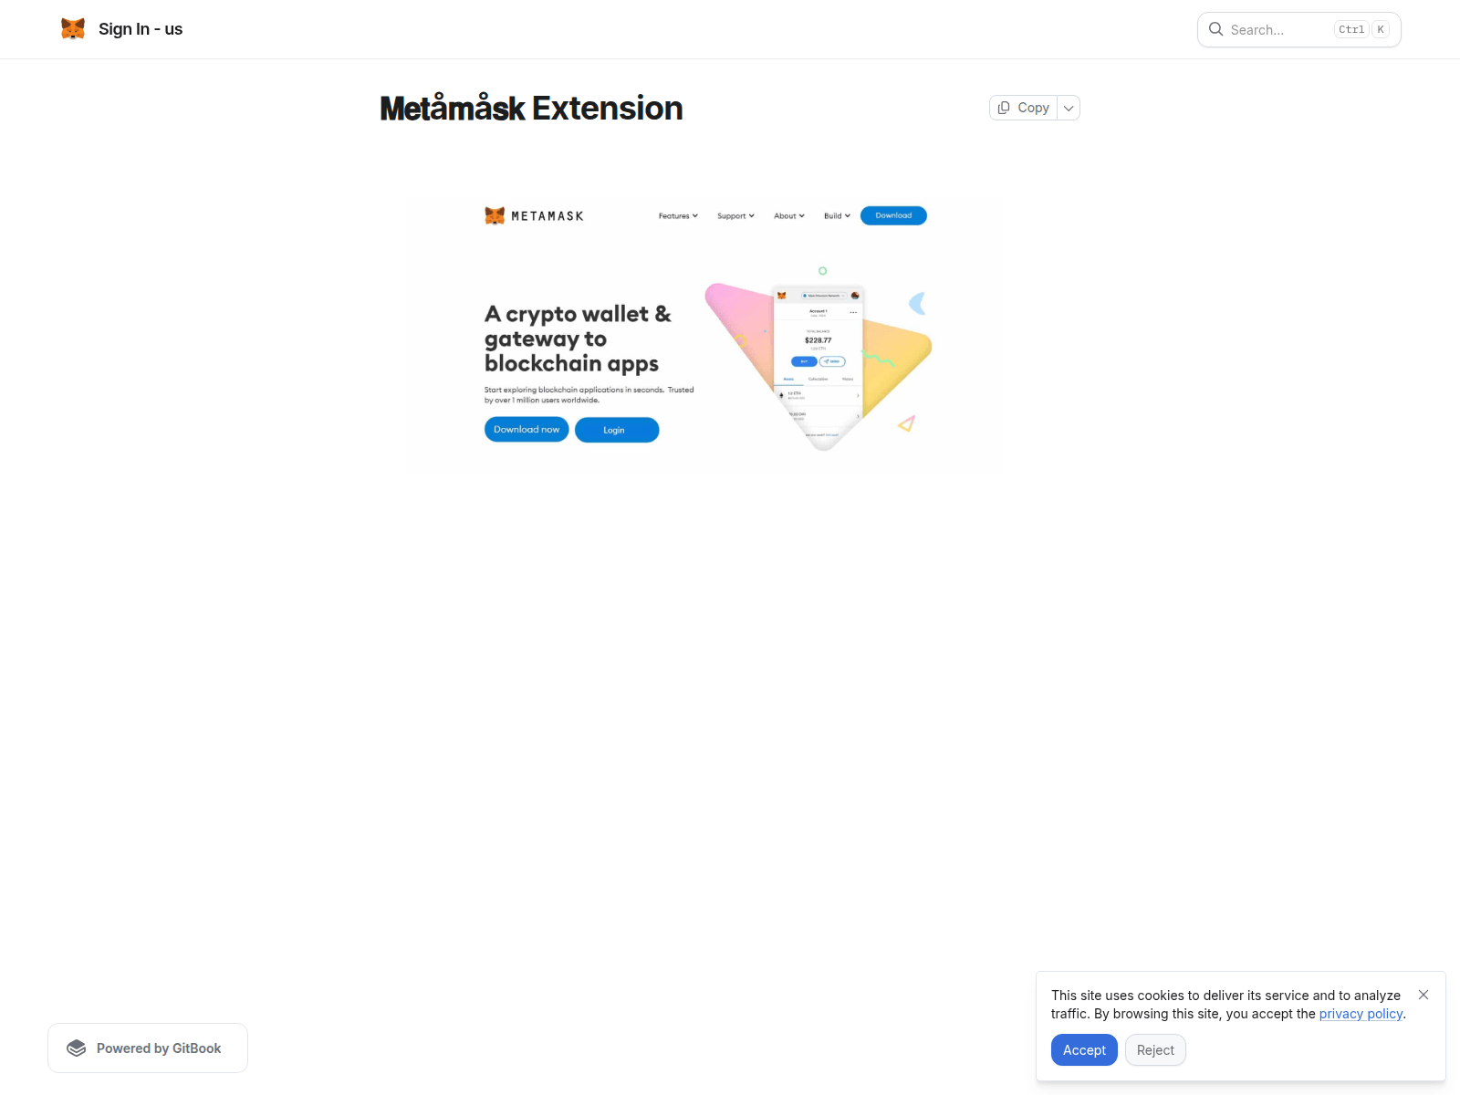Click the blue Download now button
The width and height of the screenshot is (1460, 1095).
pos(526,429)
